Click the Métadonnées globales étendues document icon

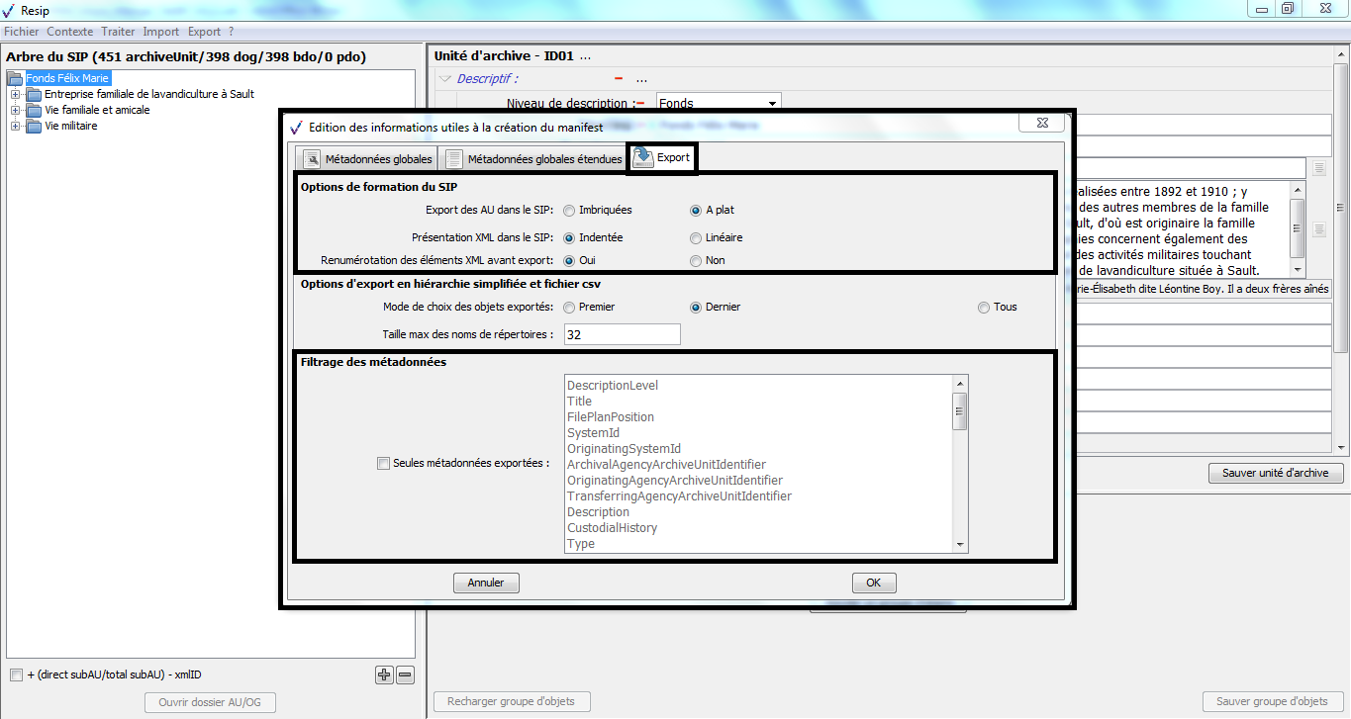[x=453, y=159]
